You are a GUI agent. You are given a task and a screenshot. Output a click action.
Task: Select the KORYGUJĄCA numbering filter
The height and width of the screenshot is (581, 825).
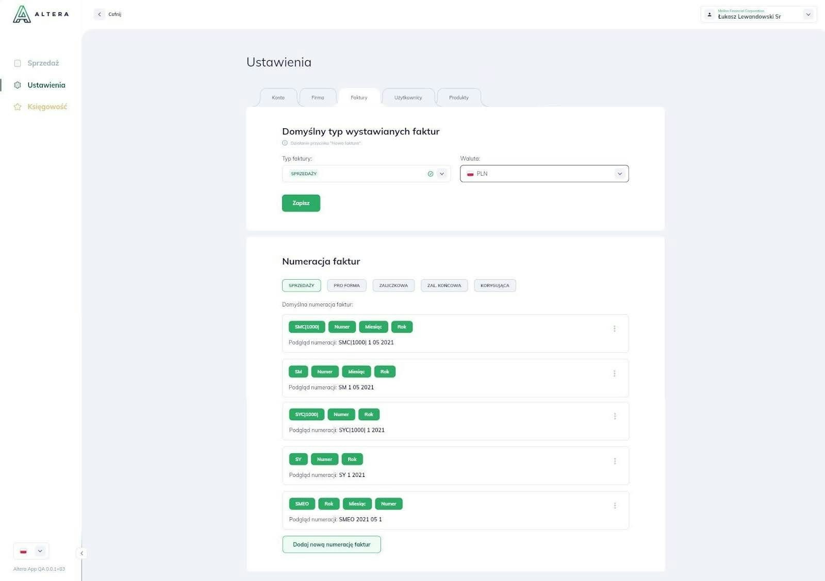click(x=495, y=285)
